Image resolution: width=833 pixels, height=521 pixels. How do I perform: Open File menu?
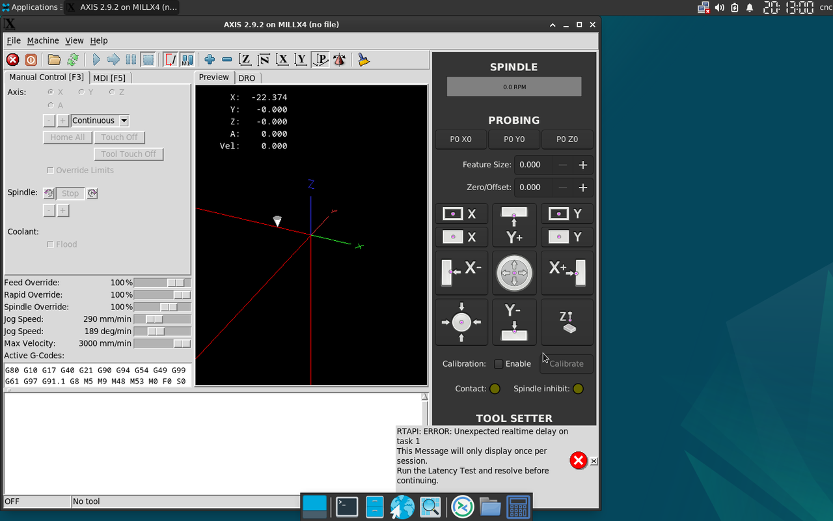tap(14, 40)
